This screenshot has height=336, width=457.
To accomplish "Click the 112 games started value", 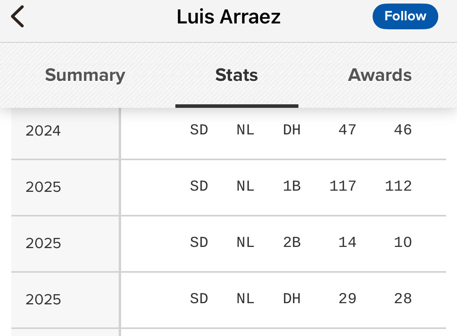I will coord(398,186).
